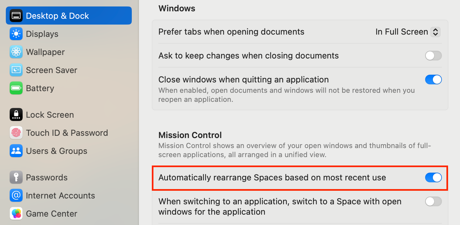Click the Game Center colorful icon

[x=16, y=213]
